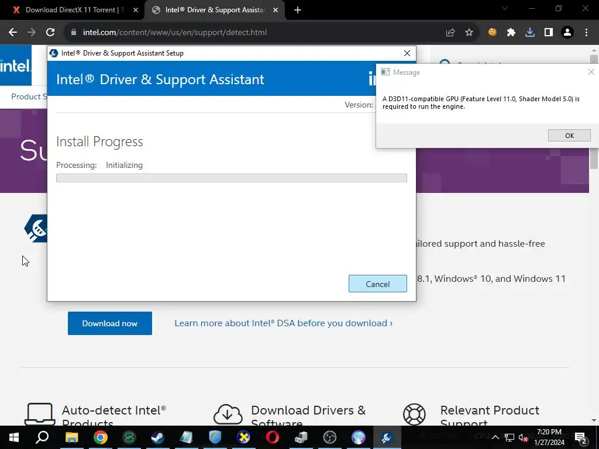Click the cloud download icon
This screenshot has width=599, height=449.
228,415
